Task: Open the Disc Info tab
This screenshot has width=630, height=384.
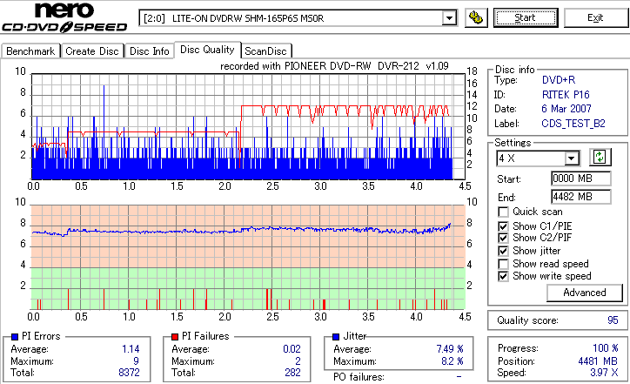Action: (149, 51)
